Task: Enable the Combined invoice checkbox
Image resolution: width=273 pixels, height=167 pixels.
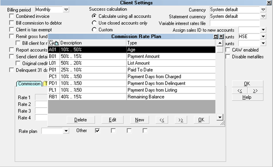Action: pyautogui.click(x=11, y=16)
